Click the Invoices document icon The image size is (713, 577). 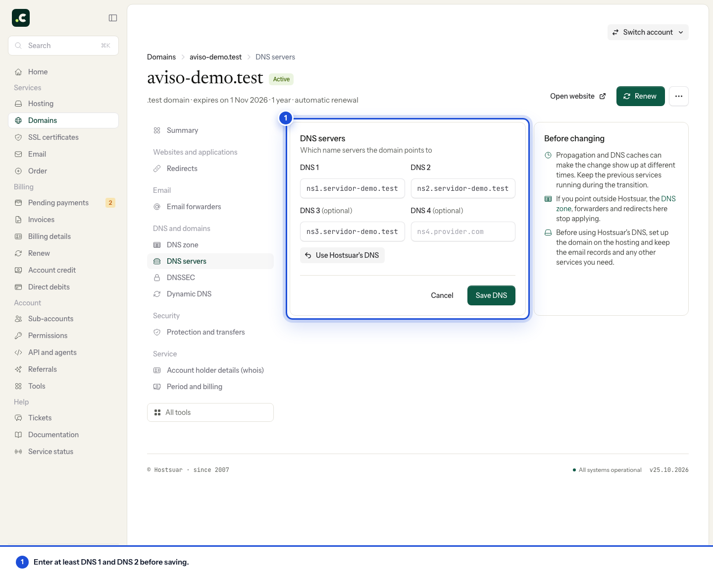18,220
